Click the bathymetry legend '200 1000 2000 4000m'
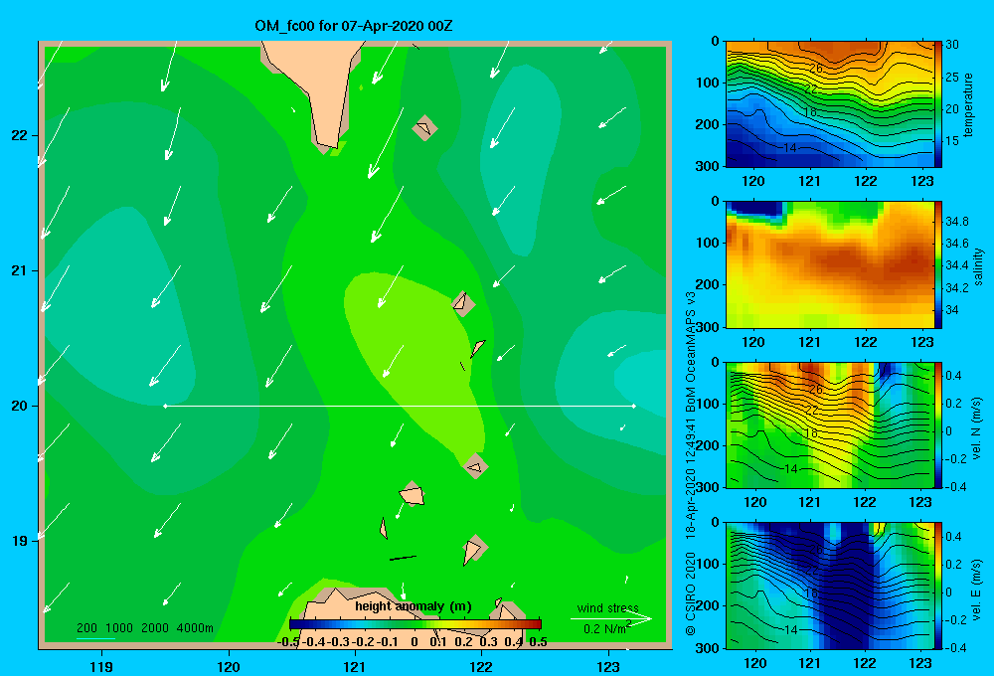The width and height of the screenshot is (994, 676). (145, 628)
